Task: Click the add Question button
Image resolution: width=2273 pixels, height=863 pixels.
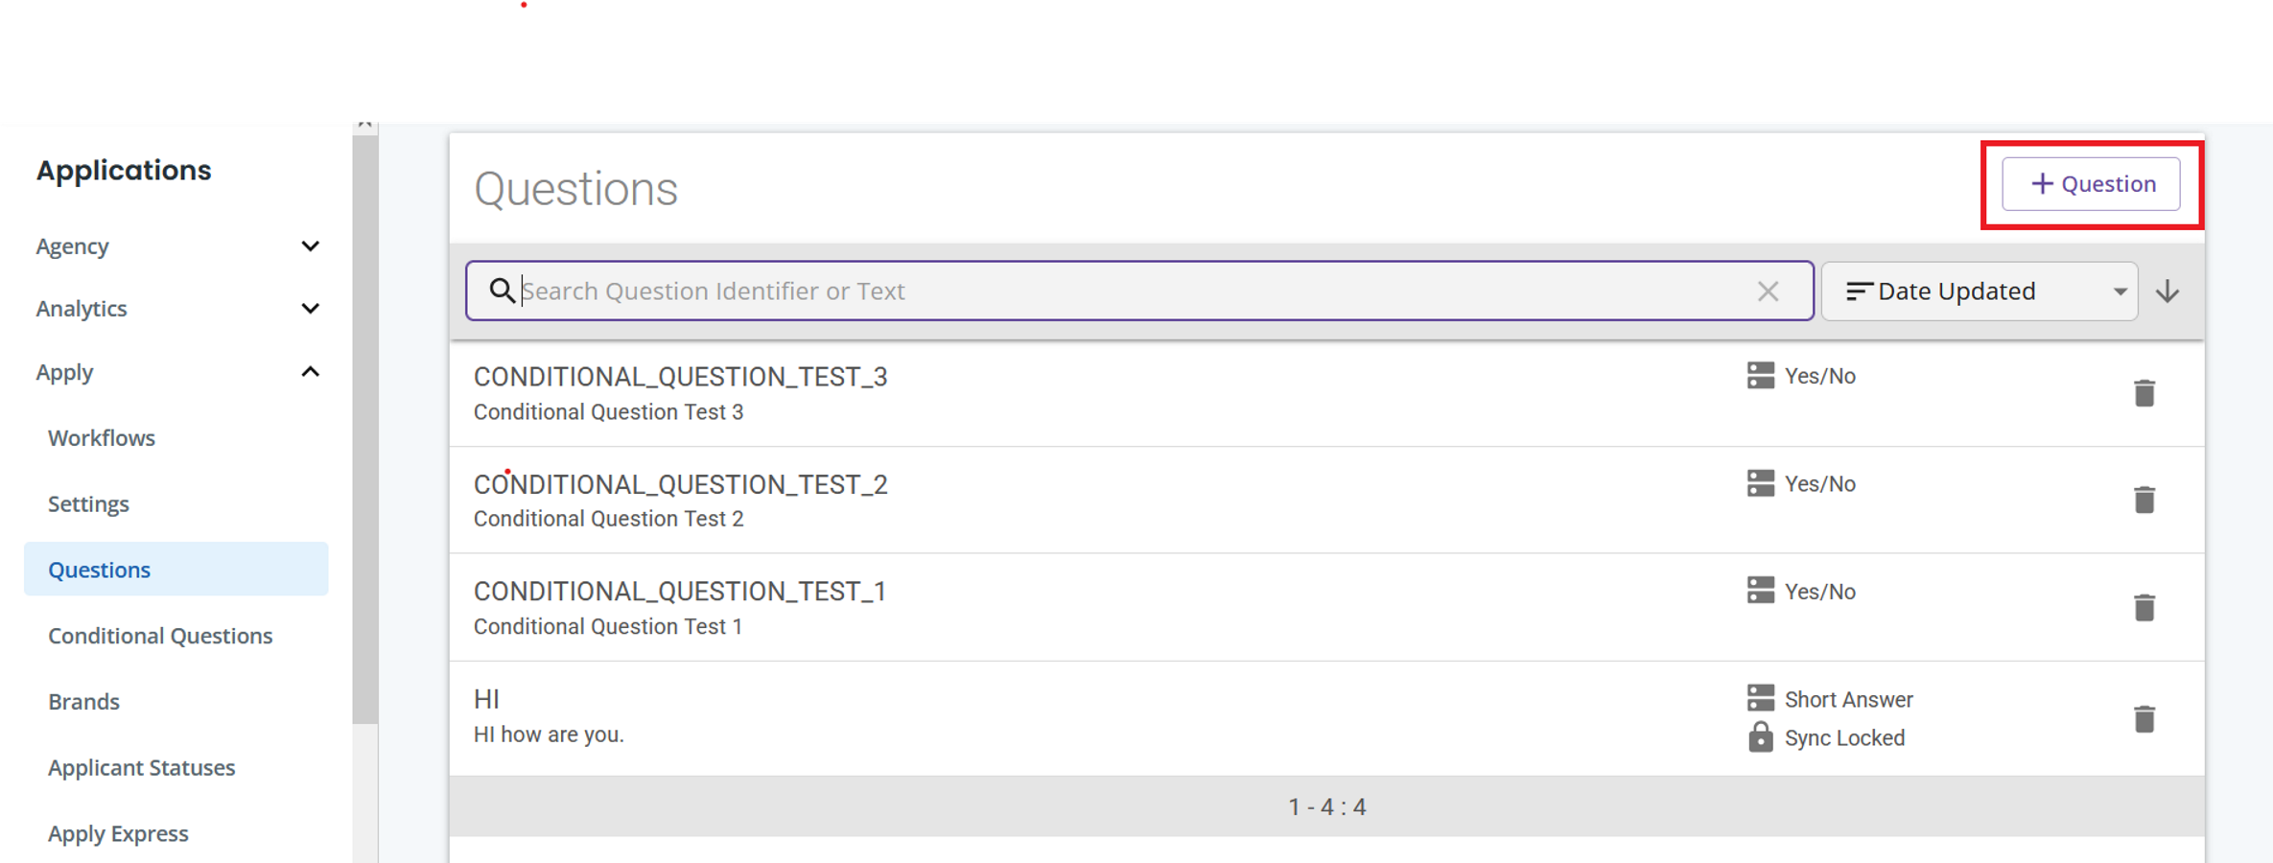Action: 2091,184
